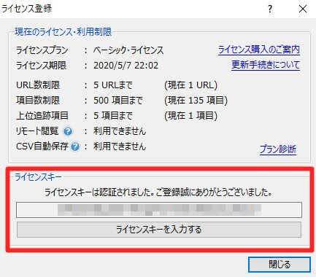Open the ライセンス購入のご案内 link

(259, 50)
